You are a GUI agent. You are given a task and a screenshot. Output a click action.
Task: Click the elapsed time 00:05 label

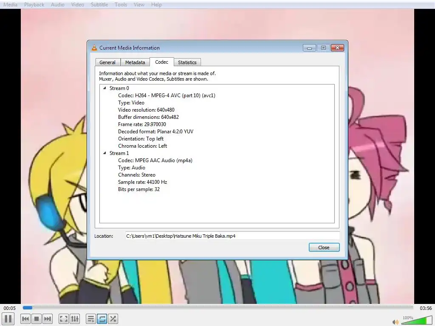click(x=10, y=308)
